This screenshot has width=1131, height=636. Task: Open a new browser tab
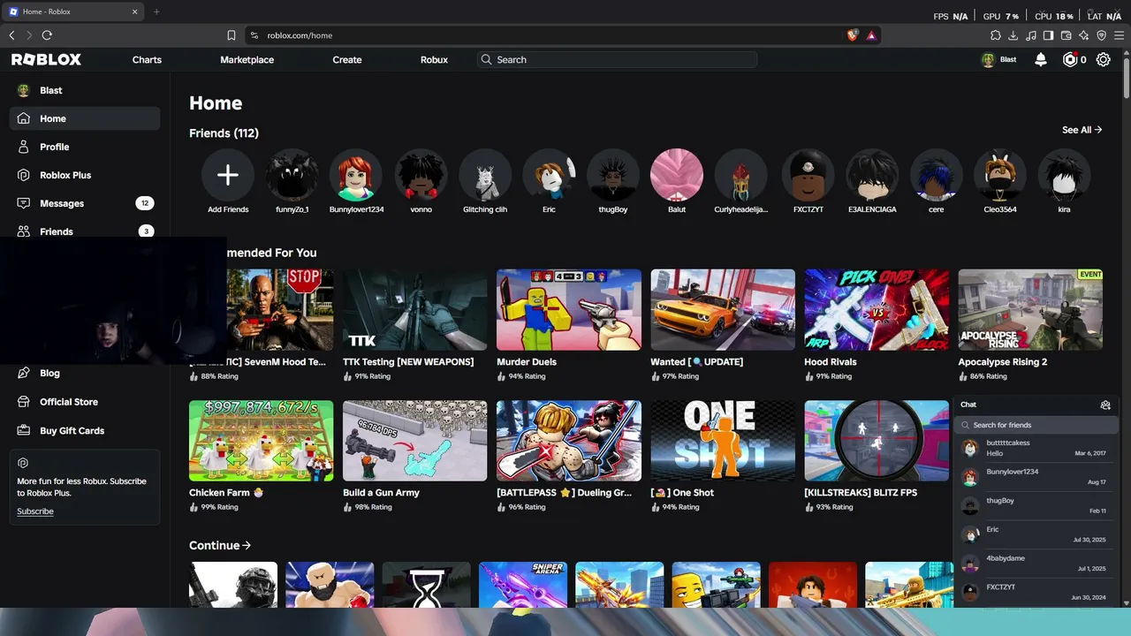pos(156,11)
